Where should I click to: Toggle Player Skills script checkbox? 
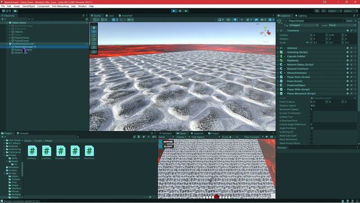[285, 90]
